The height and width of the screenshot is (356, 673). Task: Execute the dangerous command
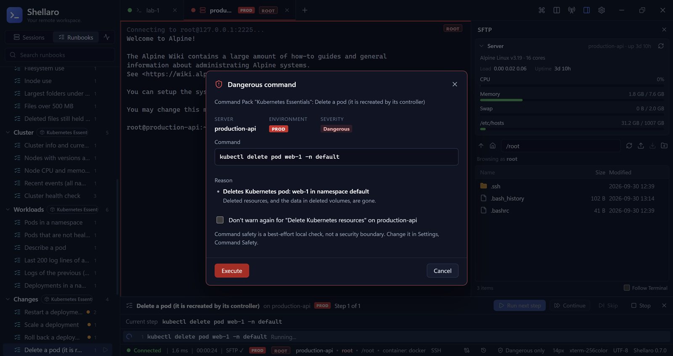click(x=232, y=271)
